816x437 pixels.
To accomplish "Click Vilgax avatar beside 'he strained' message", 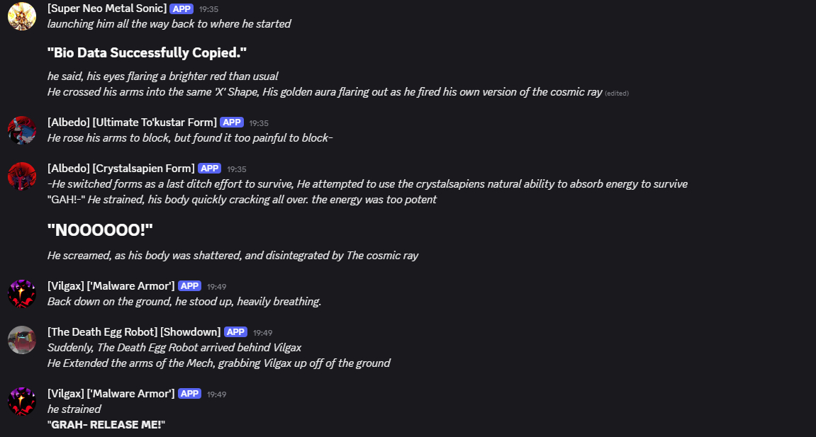I will [x=22, y=402].
